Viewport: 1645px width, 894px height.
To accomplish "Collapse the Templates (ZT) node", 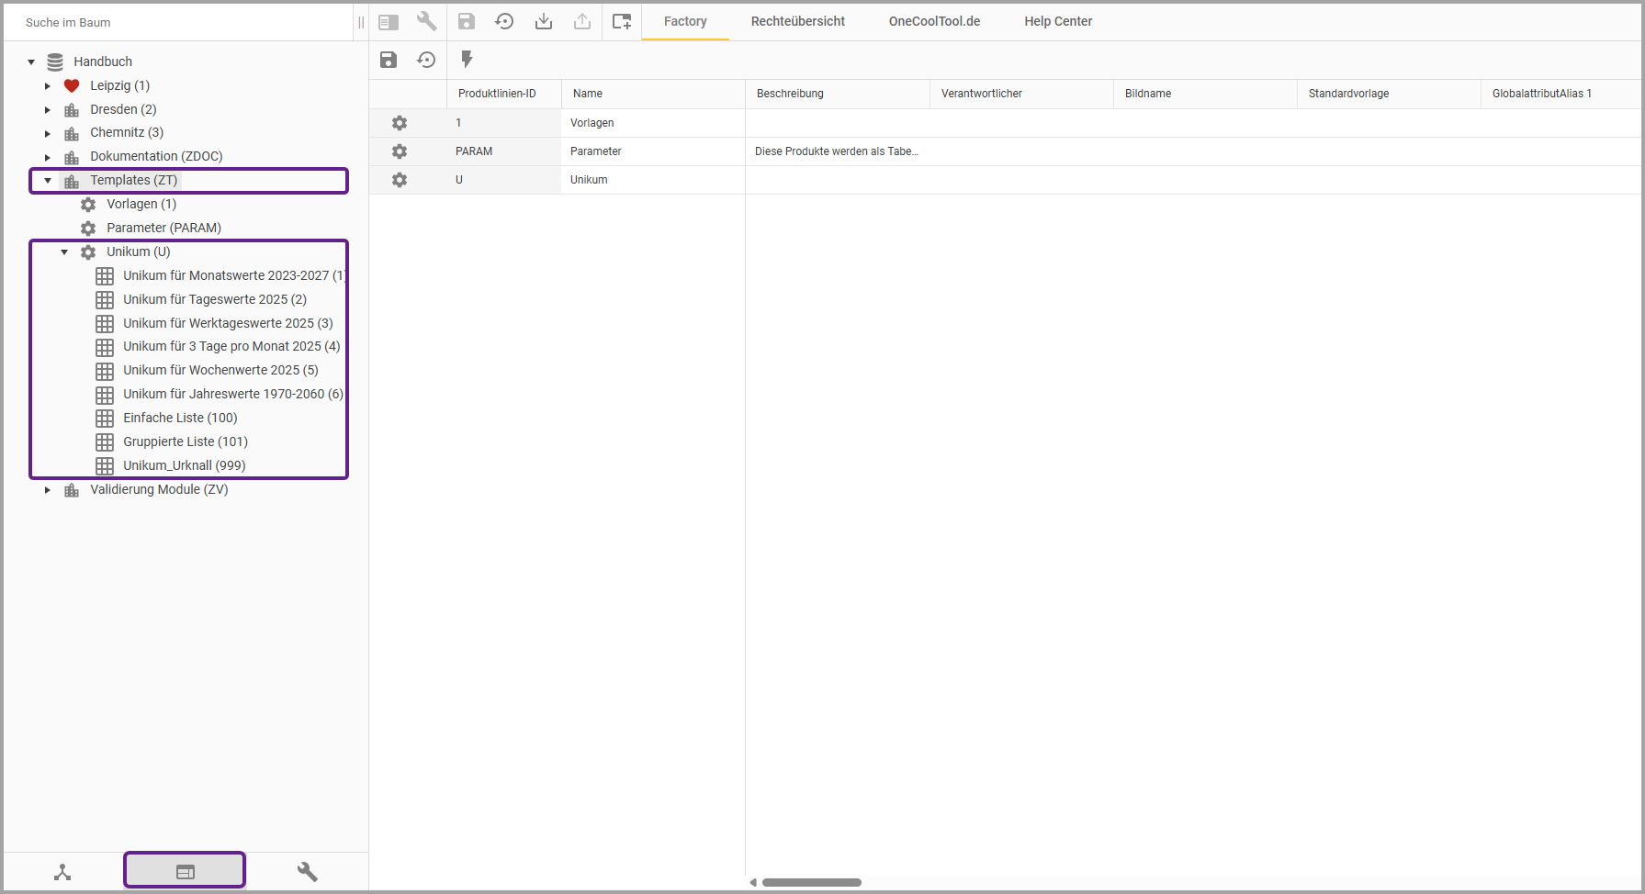I will click(x=48, y=181).
